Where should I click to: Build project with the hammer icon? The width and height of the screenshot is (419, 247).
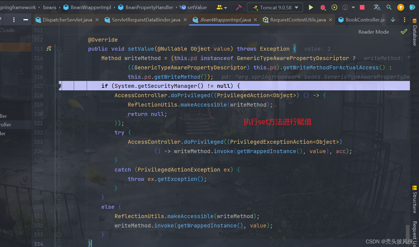point(239,7)
